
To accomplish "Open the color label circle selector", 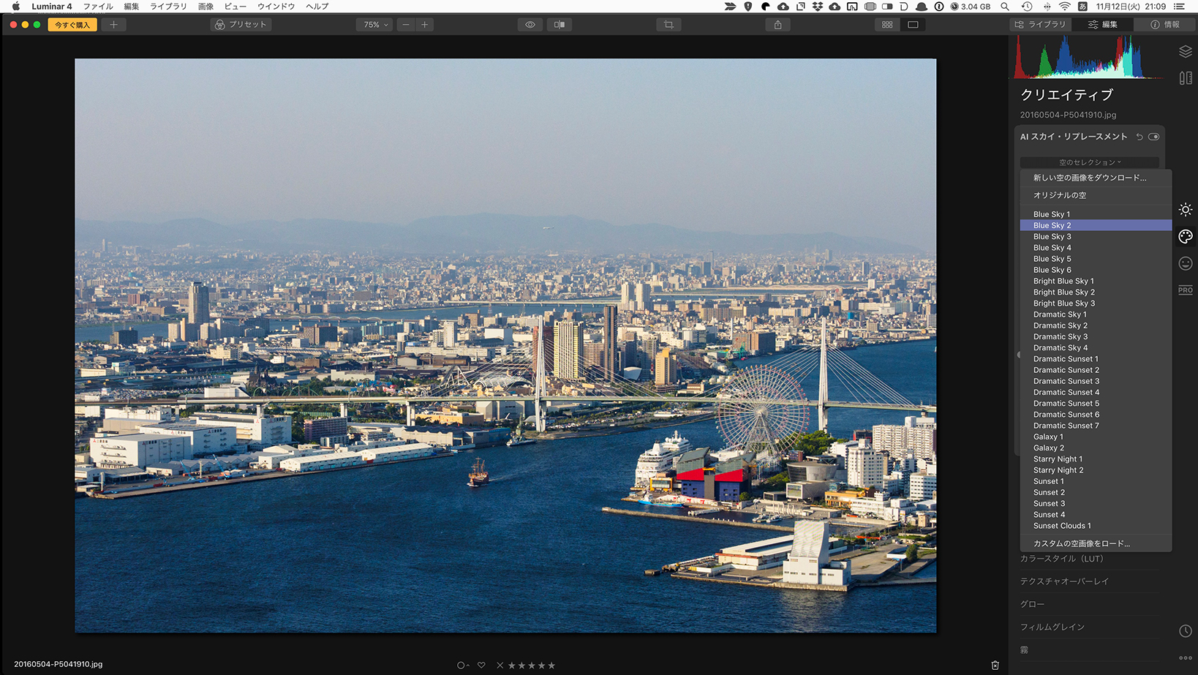I will pos(463,665).
